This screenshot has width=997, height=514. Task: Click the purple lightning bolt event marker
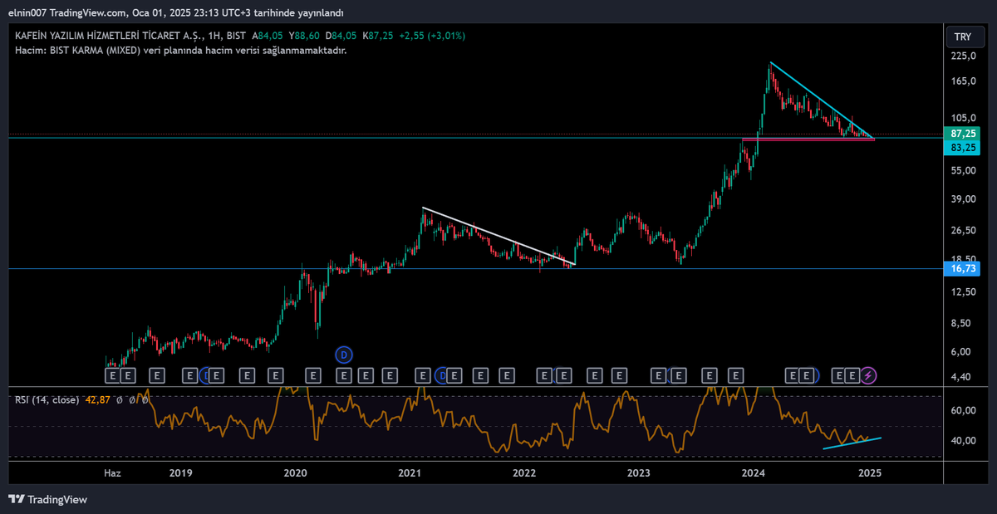point(868,376)
